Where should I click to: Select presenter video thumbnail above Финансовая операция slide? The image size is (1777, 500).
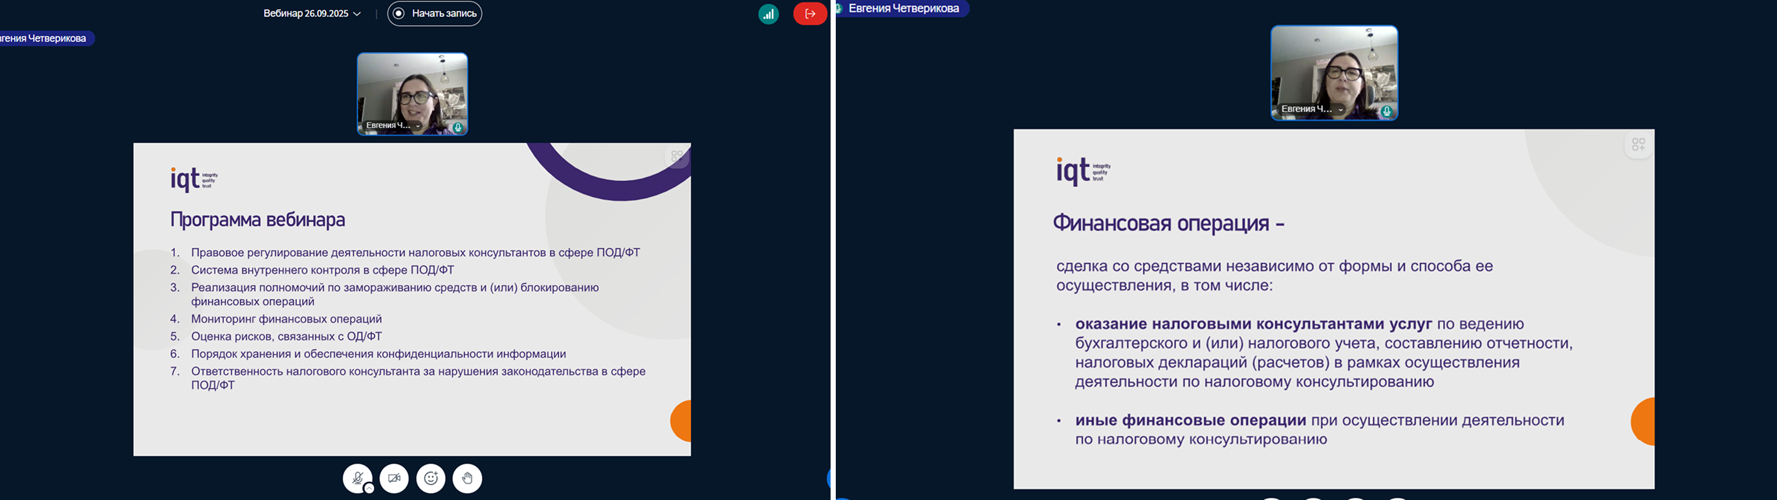click(1334, 73)
